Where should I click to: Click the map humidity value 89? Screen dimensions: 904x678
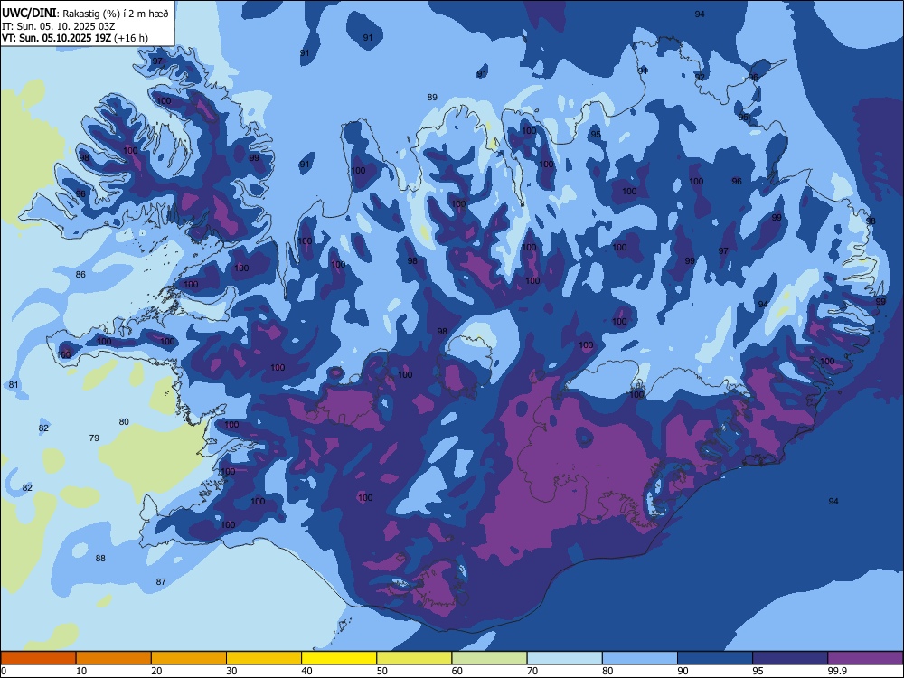(x=432, y=98)
